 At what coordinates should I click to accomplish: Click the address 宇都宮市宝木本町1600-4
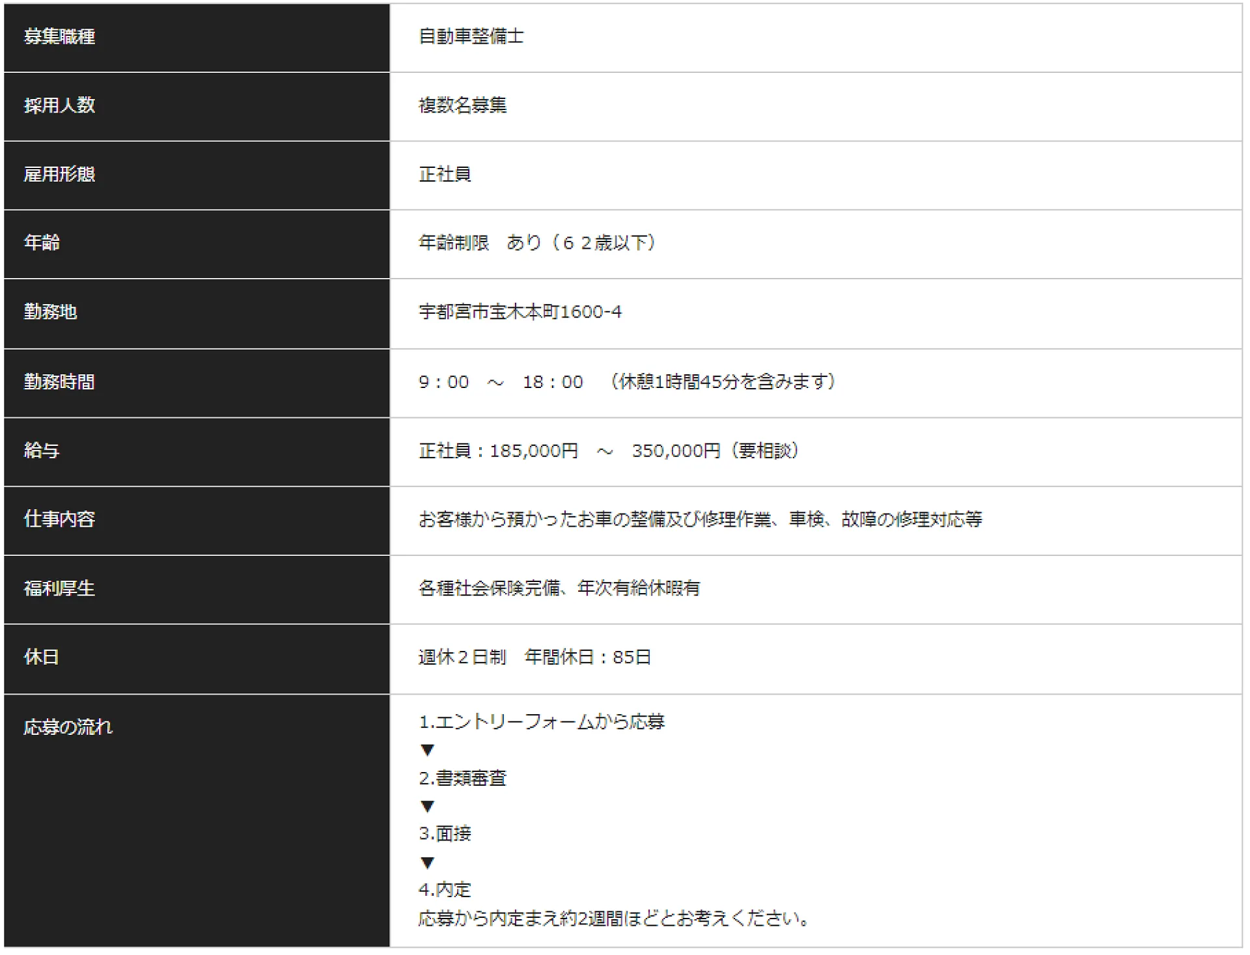[520, 312]
